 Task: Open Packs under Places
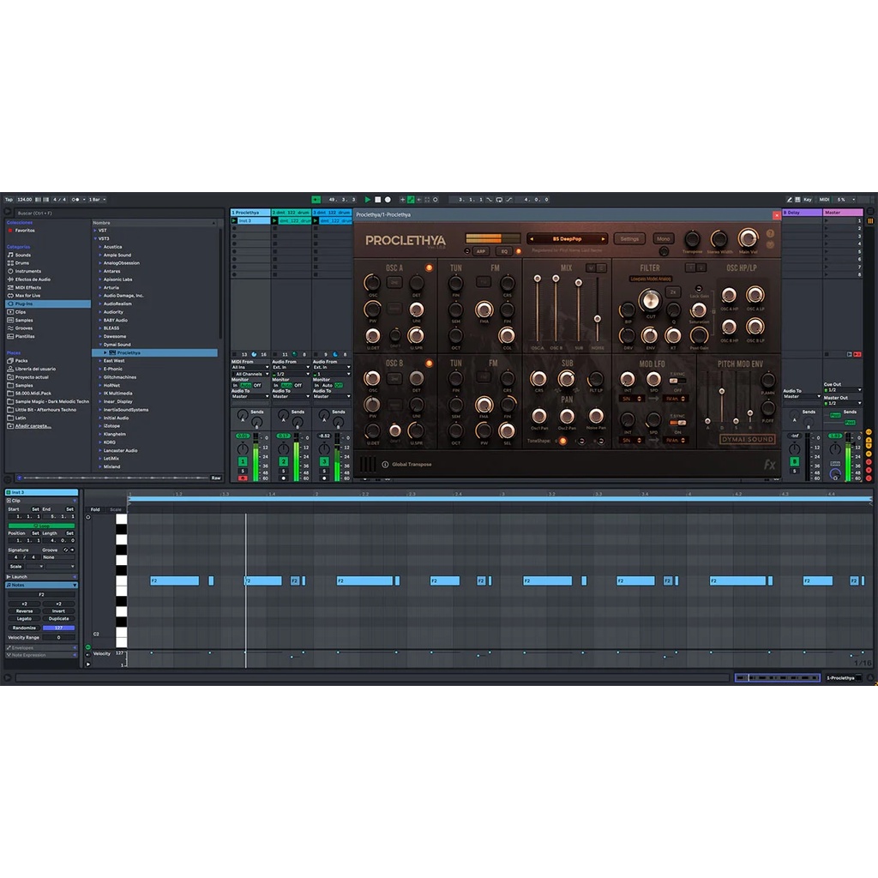click(x=21, y=361)
